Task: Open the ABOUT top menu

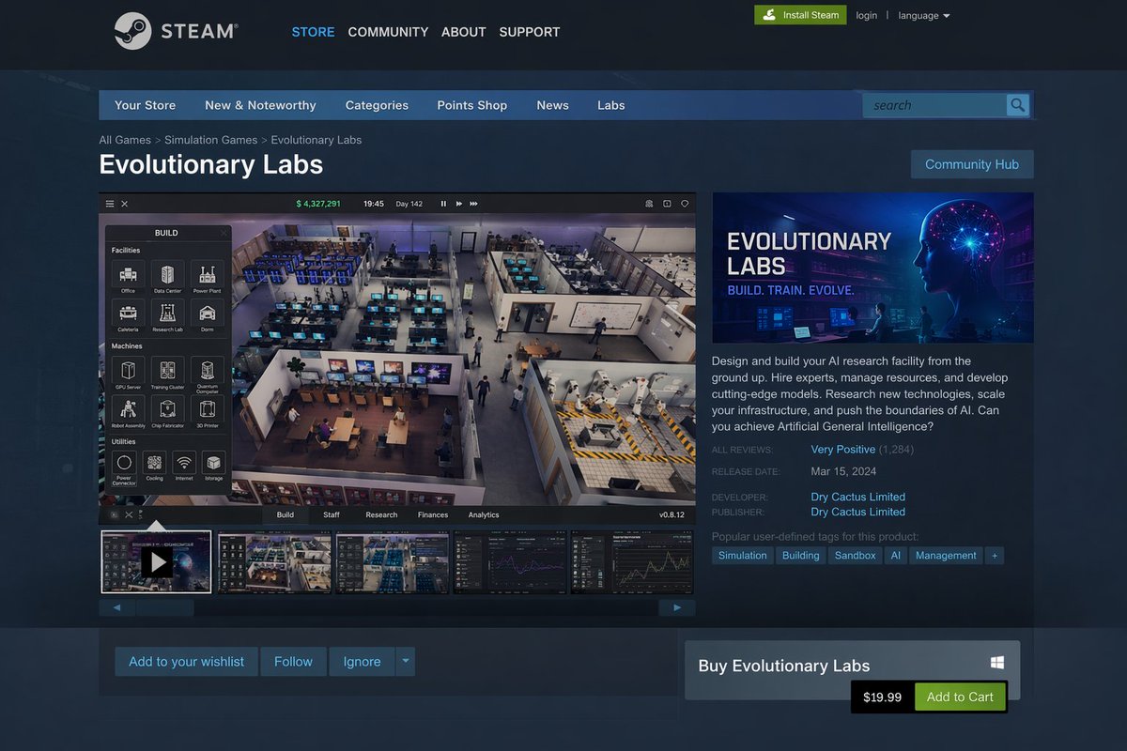Action: click(x=463, y=32)
